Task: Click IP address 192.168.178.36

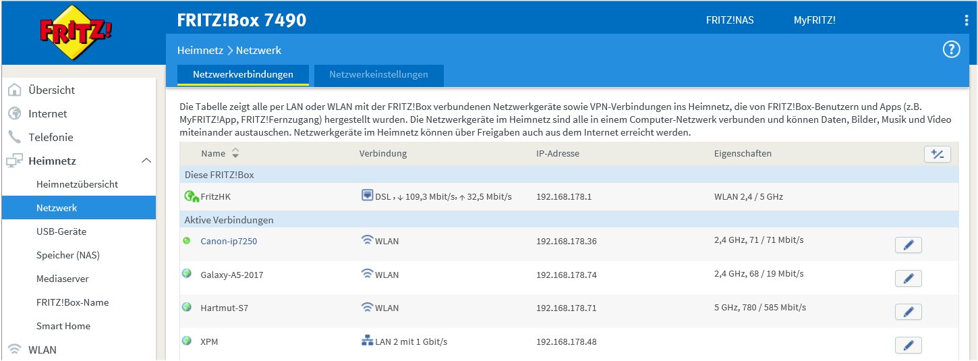Action: (x=567, y=241)
